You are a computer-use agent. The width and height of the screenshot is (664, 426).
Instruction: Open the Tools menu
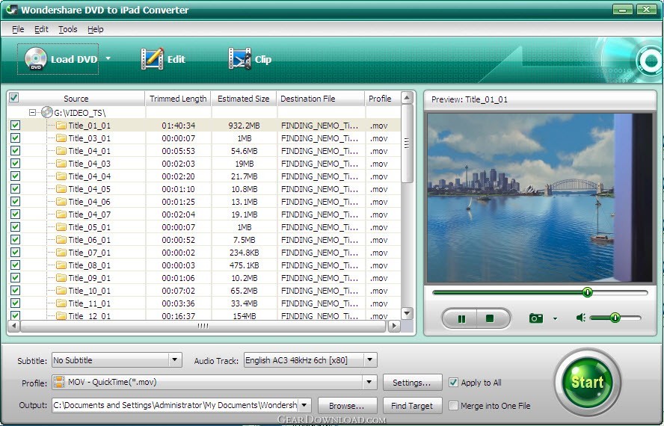68,29
